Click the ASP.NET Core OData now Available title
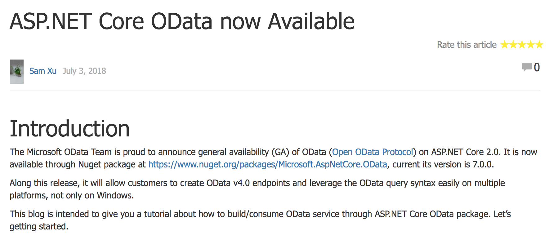Screen dimensions: 549x240 click(182, 21)
